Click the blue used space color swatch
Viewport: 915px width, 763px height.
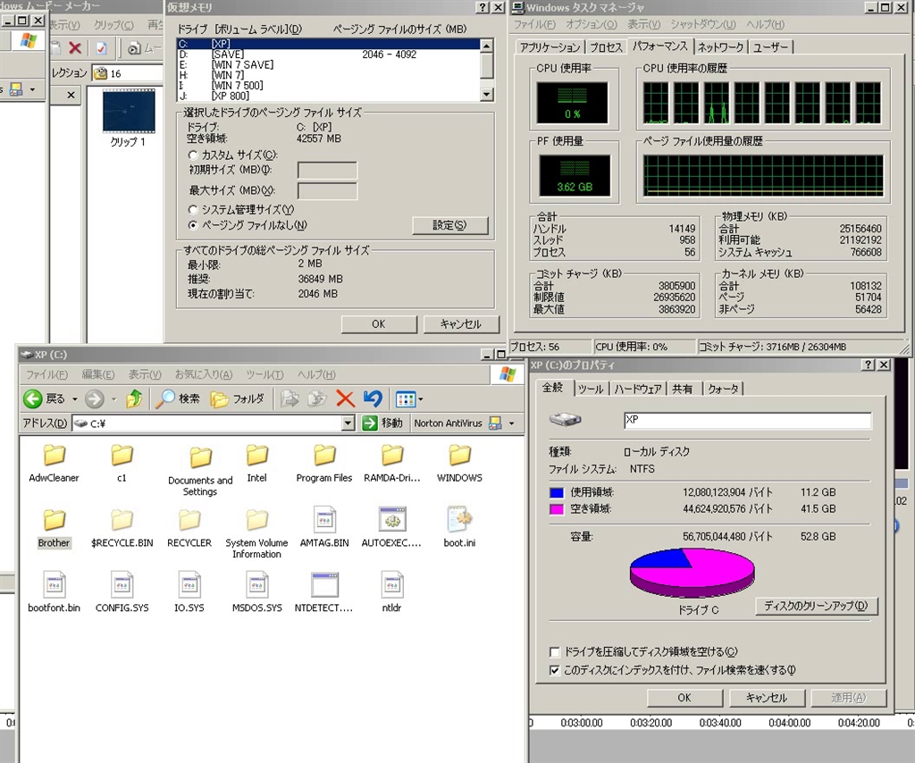557,493
